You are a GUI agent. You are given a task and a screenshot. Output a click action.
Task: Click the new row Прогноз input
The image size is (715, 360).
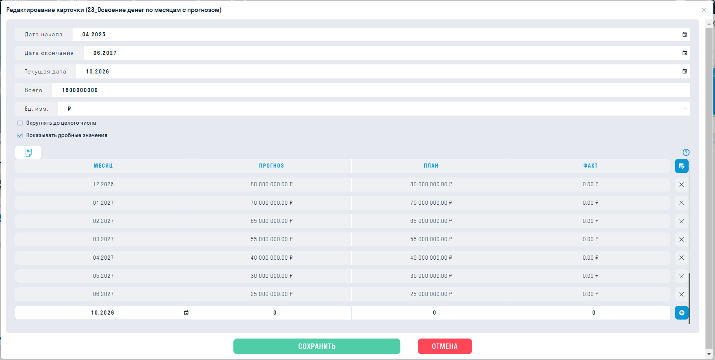pyautogui.click(x=272, y=313)
